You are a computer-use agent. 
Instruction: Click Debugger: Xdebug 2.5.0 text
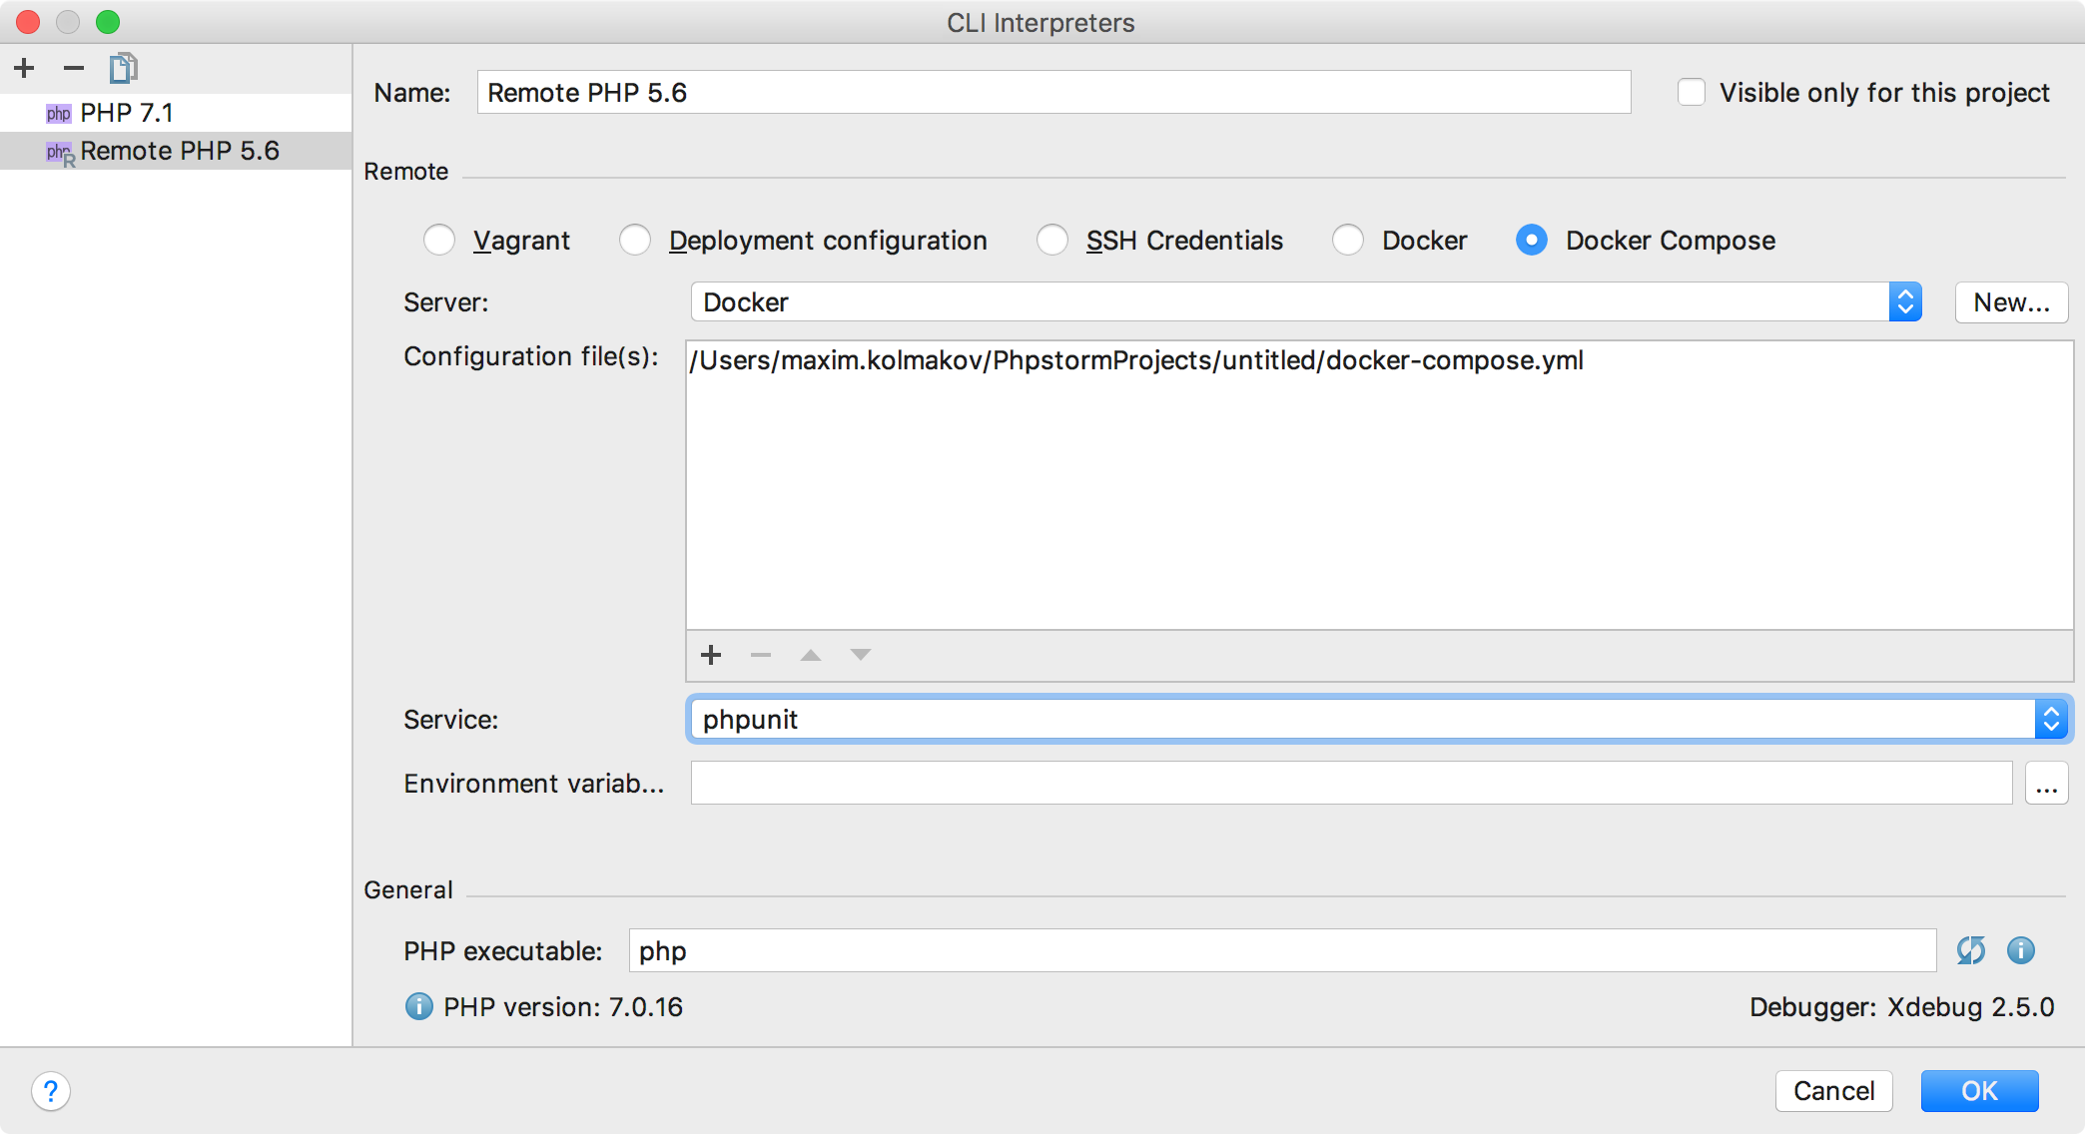click(x=1901, y=1007)
